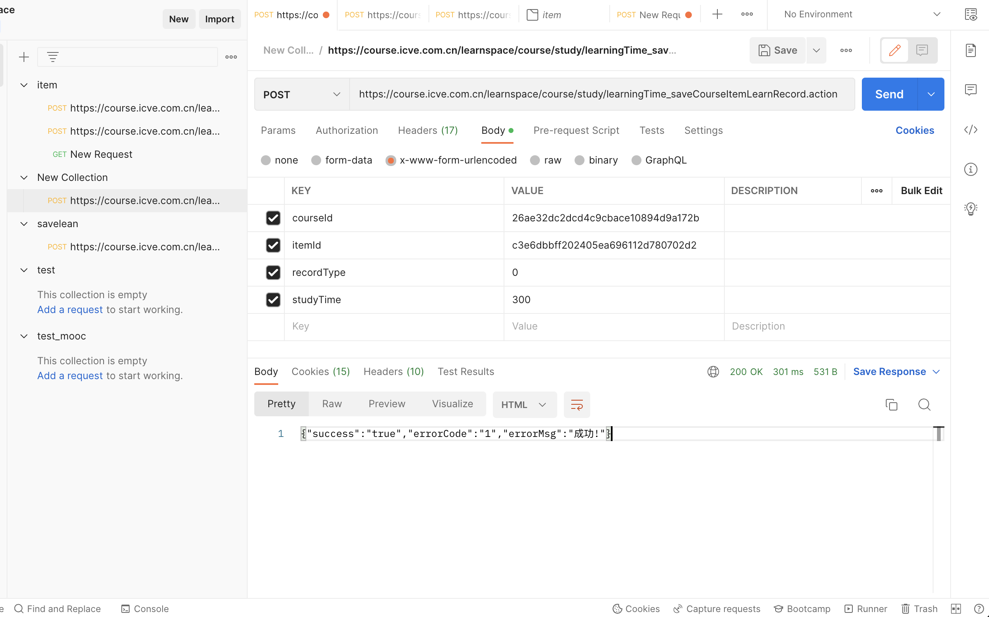
Task: Disable the studyTime parameter checkbox
Action: click(x=273, y=300)
